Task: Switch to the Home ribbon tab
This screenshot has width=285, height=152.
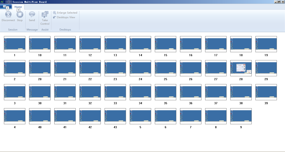Action: pyautogui.click(x=18, y=7)
